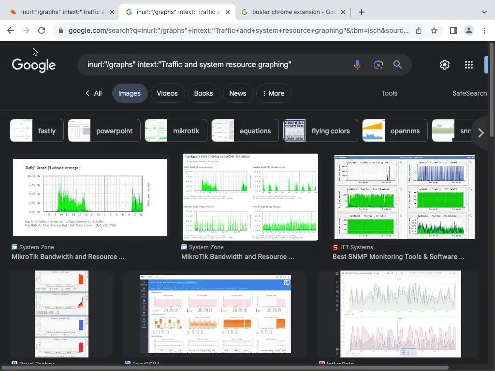Open the orange dashboard screenshot thumbnail
This screenshot has width=495, height=371.
coord(215,314)
